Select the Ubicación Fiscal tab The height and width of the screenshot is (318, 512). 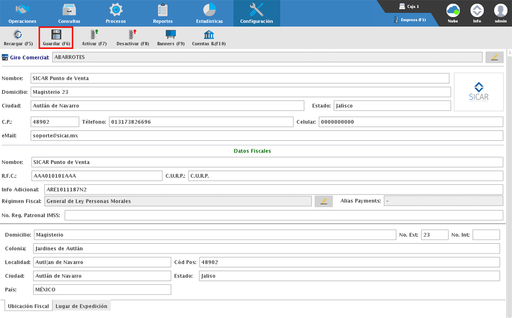[28, 306]
